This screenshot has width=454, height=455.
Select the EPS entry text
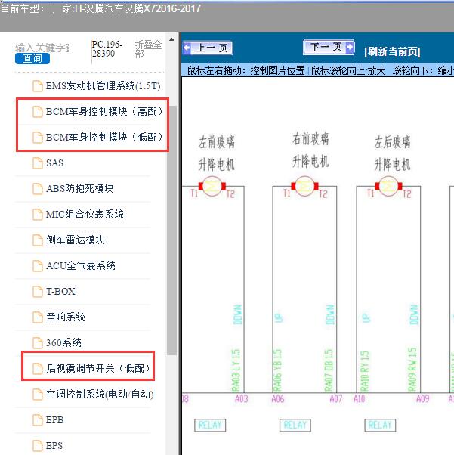coord(54,445)
